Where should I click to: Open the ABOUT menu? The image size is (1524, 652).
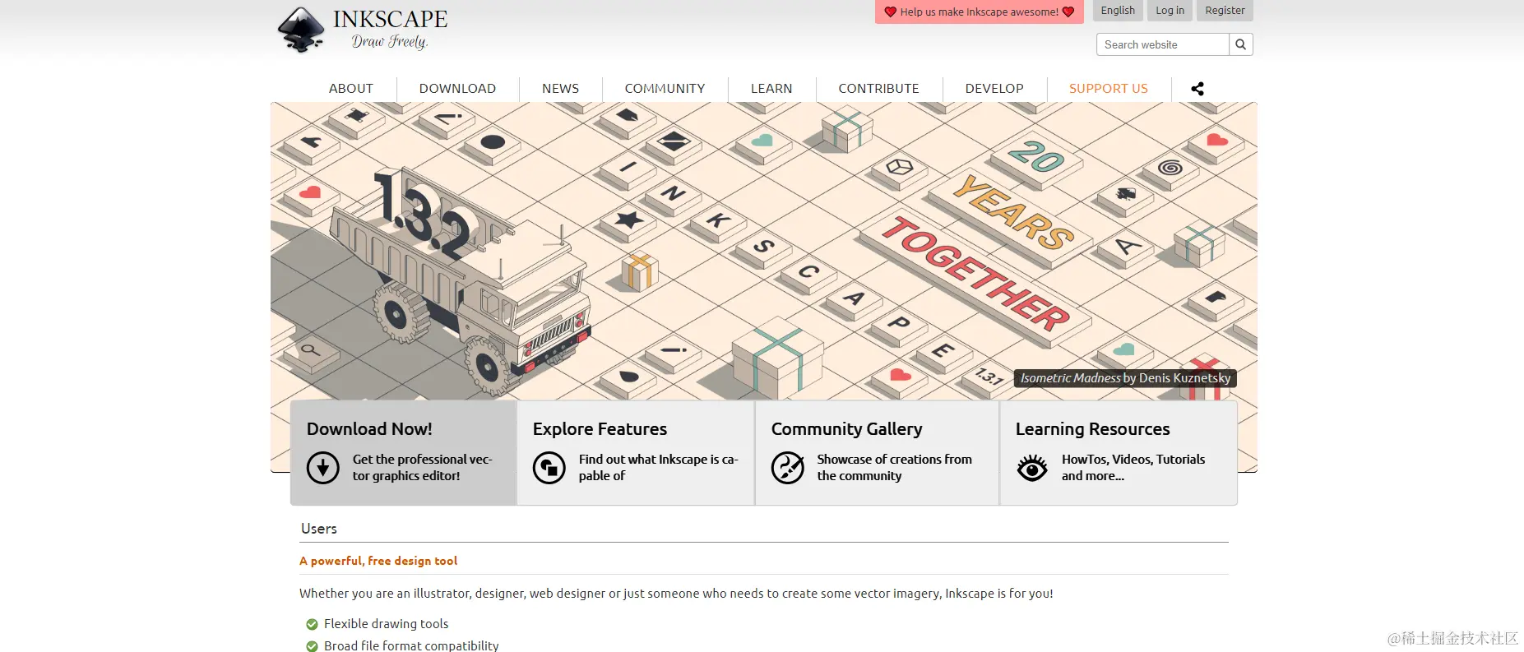(351, 89)
